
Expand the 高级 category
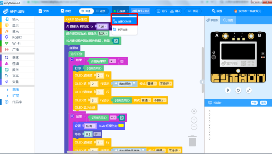pyautogui.click(x=16, y=89)
